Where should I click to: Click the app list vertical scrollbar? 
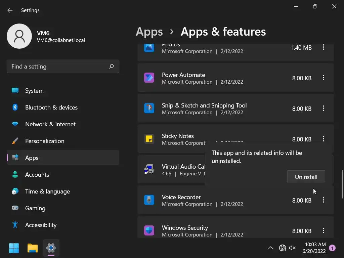(342, 184)
